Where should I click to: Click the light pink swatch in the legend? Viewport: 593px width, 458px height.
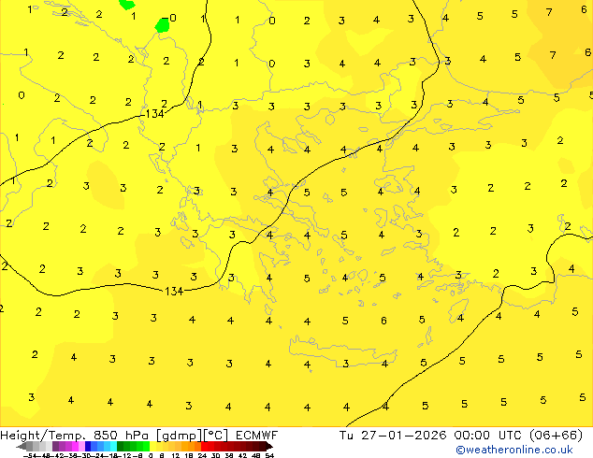click(81, 446)
